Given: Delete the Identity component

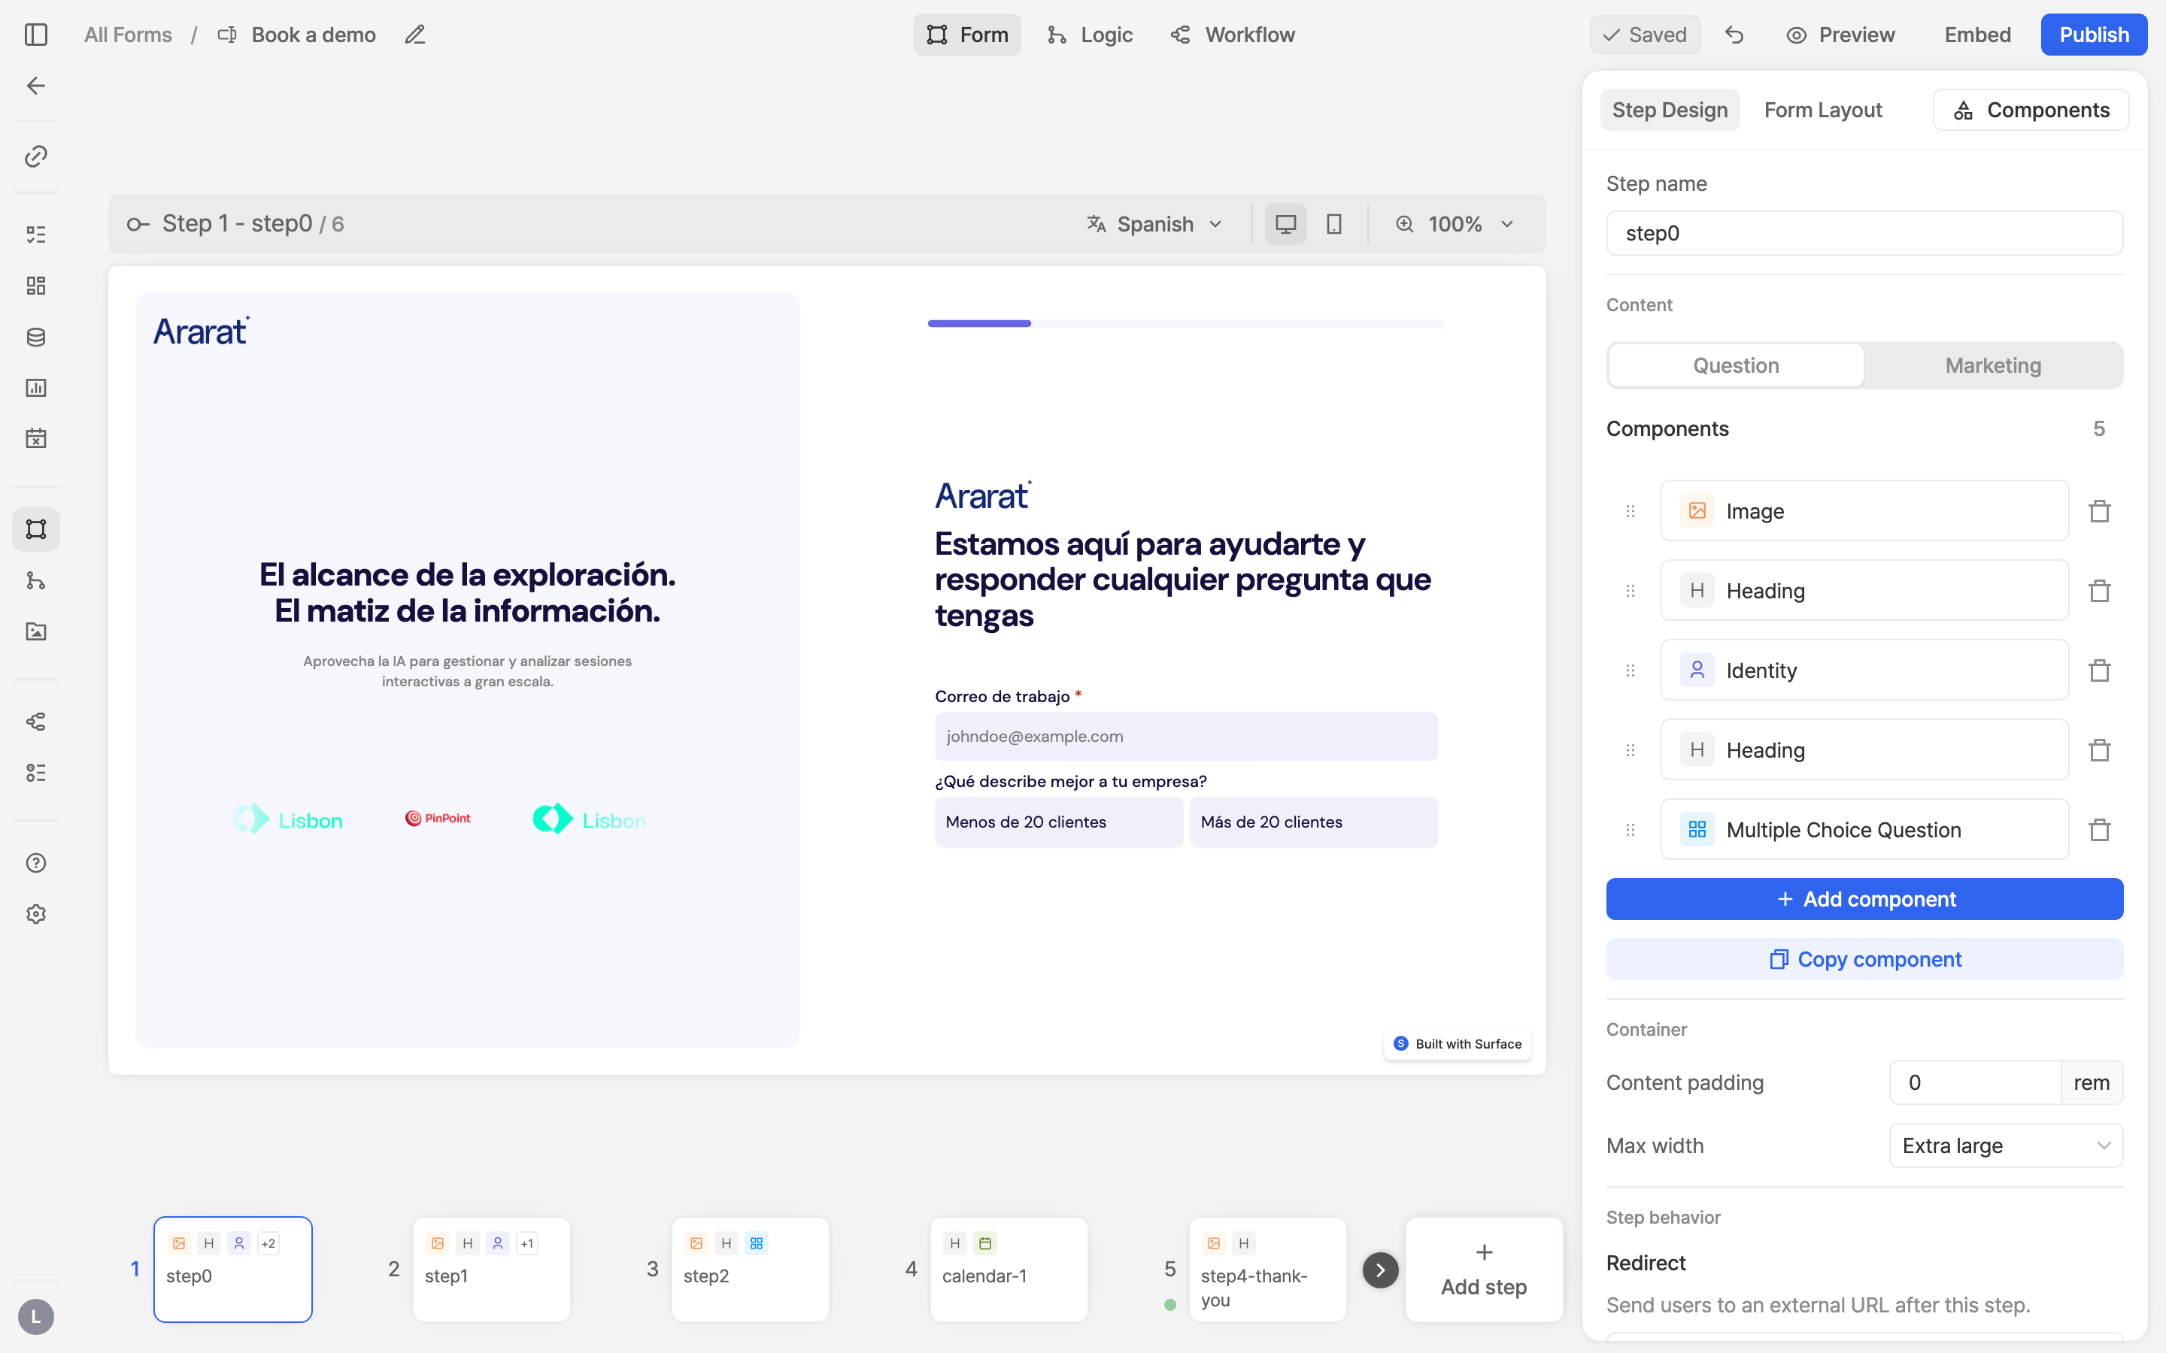Looking at the screenshot, I should 2100,670.
